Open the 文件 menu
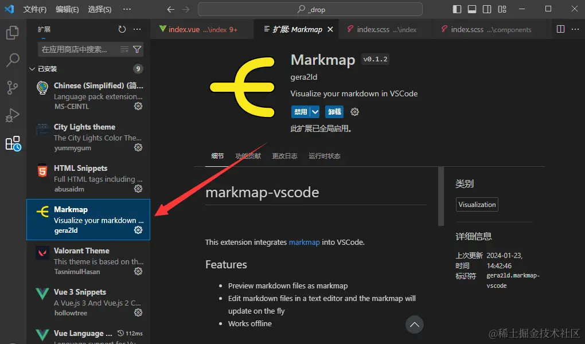The image size is (585, 344). [34, 9]
